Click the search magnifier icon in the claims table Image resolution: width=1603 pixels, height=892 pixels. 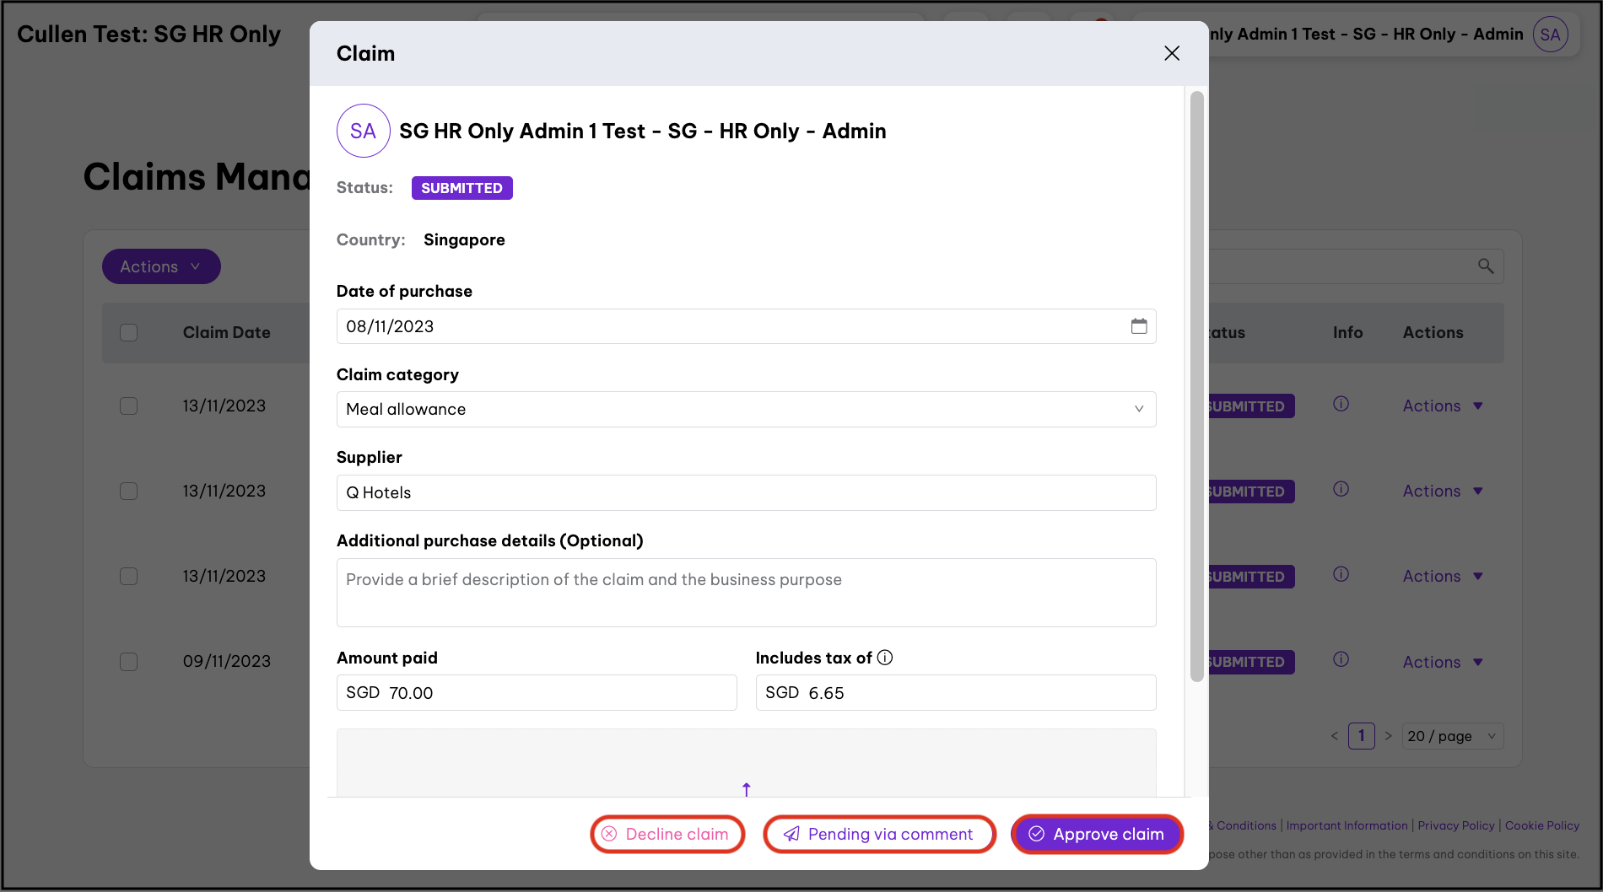coord(1486,266)
